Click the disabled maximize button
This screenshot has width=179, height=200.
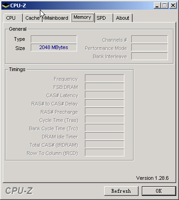coord(165,6)
